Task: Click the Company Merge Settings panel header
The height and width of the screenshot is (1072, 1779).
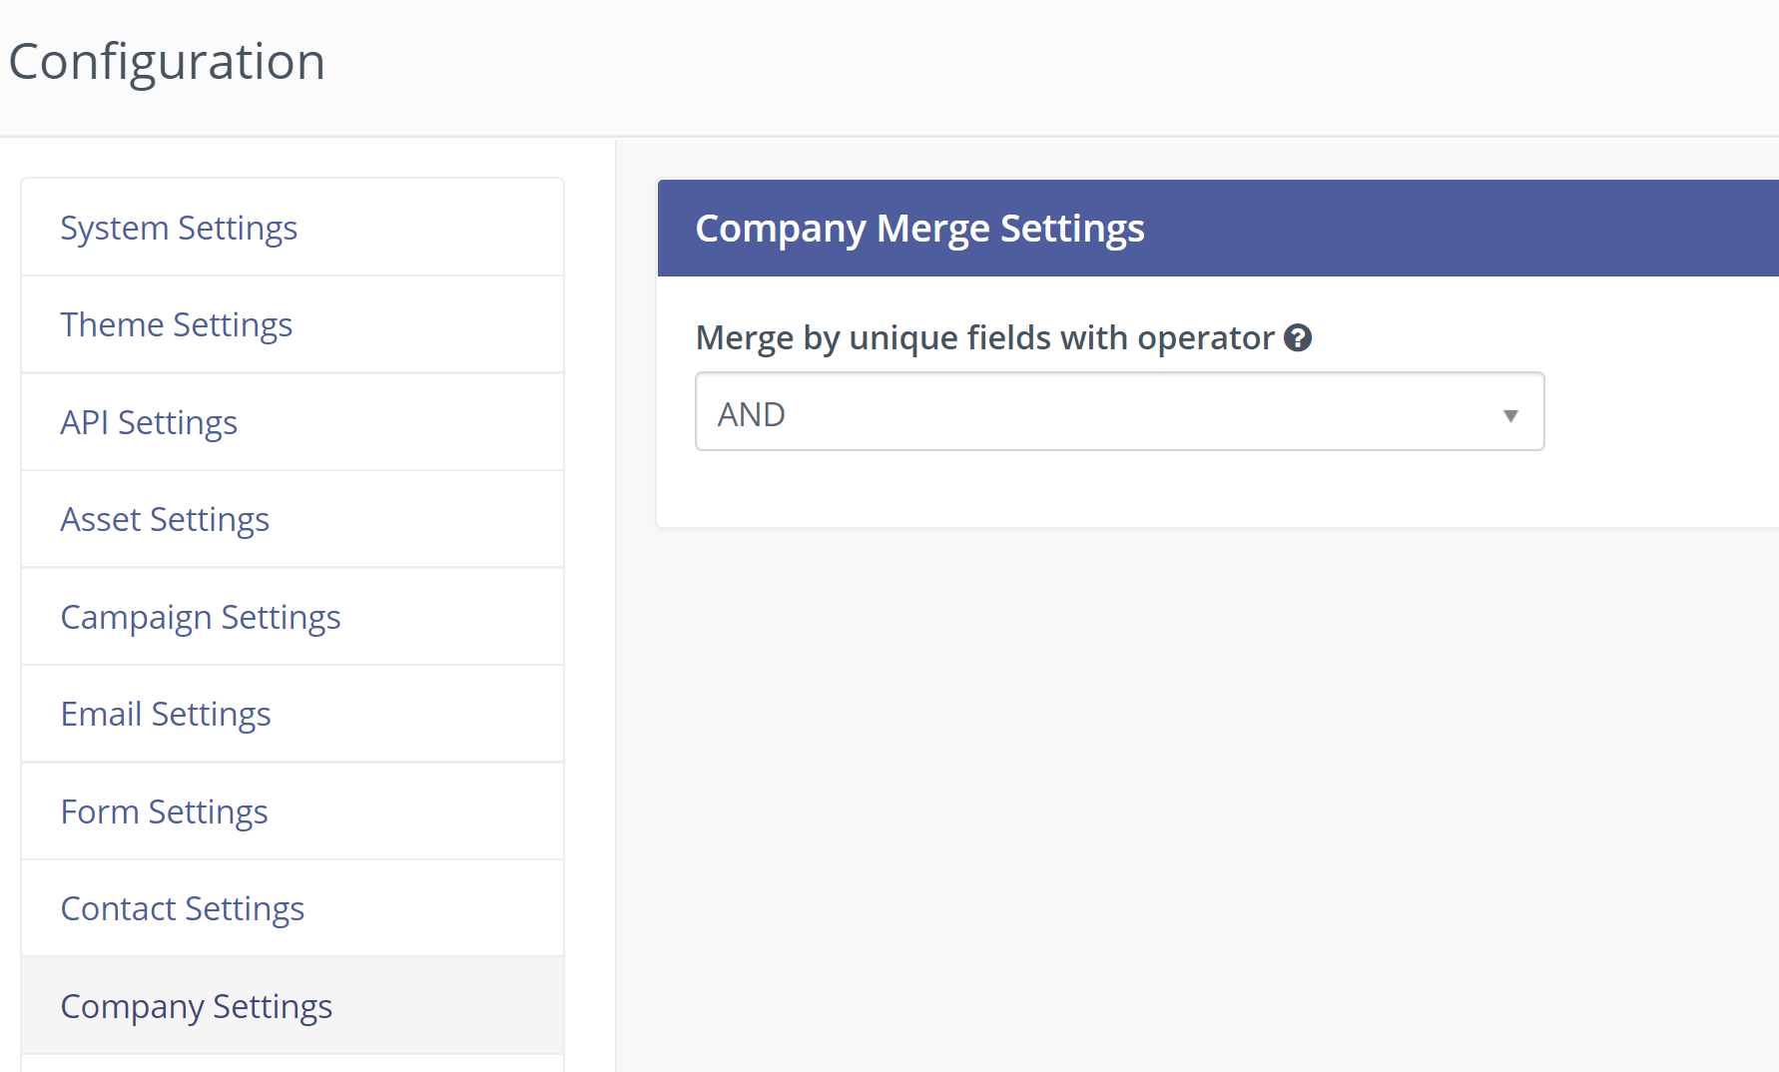Action: click(919, 229)
